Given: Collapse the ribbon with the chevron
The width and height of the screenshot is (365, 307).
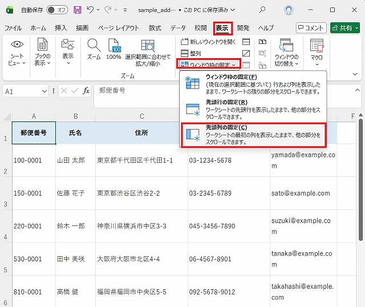Looking at the screenshot, I should (x=355, y=74).
